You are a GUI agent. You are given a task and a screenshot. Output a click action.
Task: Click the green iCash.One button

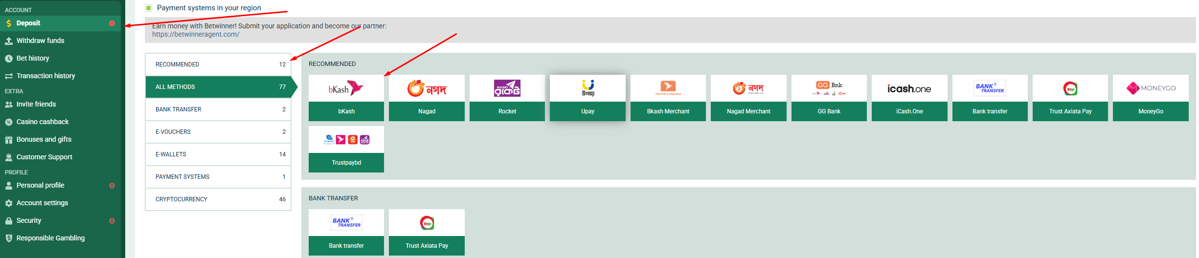pos(909,111)
